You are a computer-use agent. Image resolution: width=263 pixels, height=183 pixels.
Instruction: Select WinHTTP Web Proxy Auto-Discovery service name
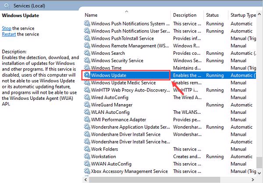pos(130,90)
